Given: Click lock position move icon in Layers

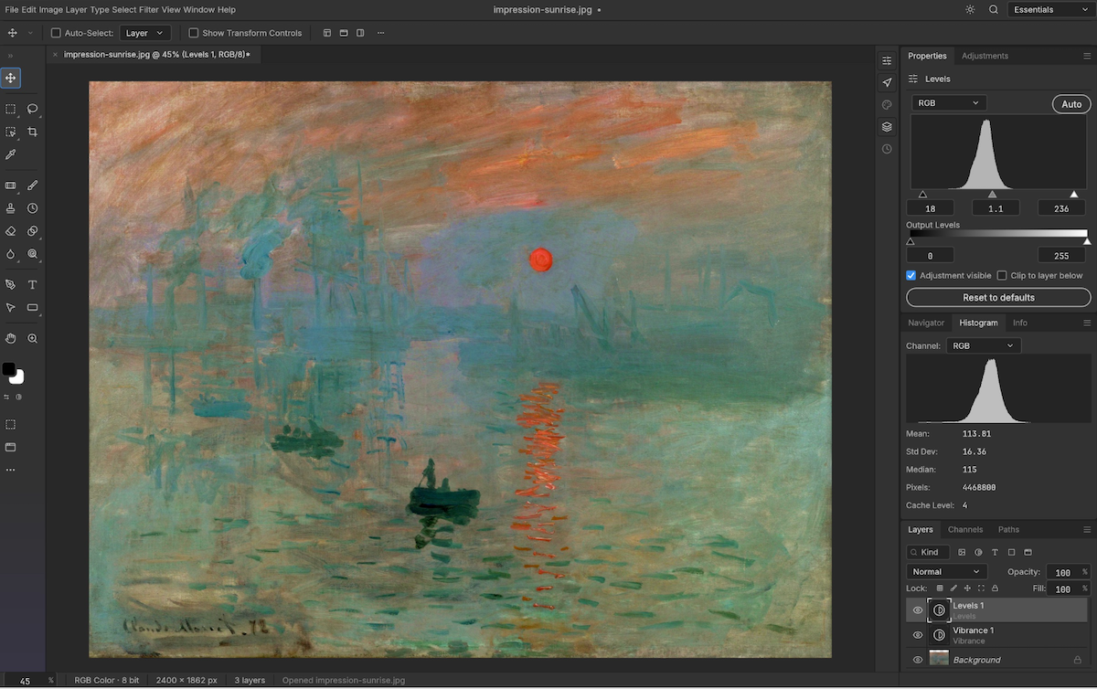Looking at the screenshot, I should click(x=967, y=588).
